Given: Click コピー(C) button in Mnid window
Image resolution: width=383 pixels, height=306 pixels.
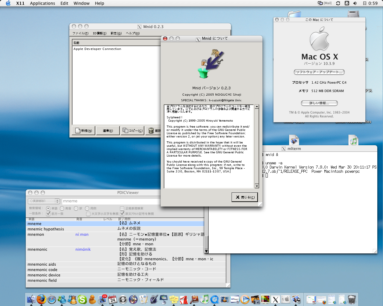Looking at the screenshot, I should (x=133, y=131).
